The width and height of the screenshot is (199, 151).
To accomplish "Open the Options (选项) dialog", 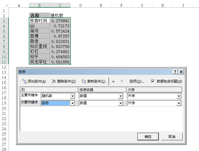I will [136, 81].
